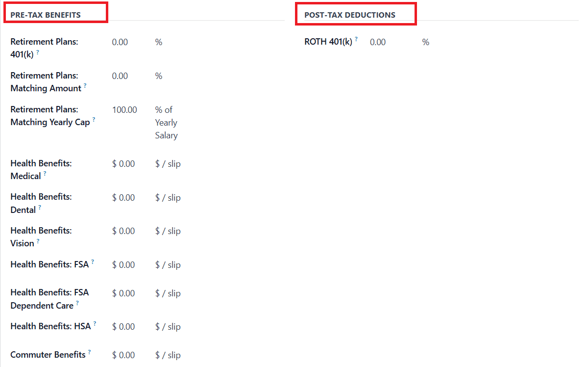This screenshot has height=367, width=588.
Task: Click the Post-Tax Deductions section header
Action: coord(350,15)
